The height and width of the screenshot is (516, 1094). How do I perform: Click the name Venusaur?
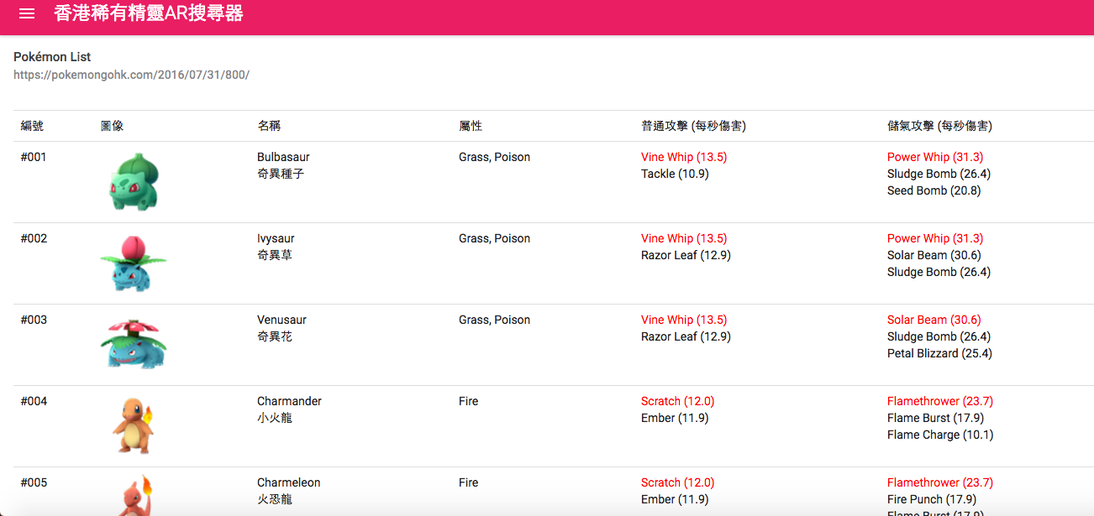pos(281,320)
